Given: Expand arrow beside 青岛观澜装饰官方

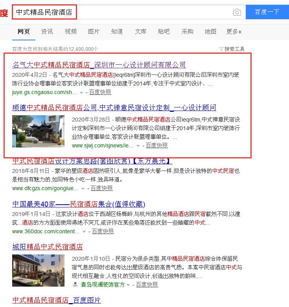Looking at the screenshot, I should point(128,285).
